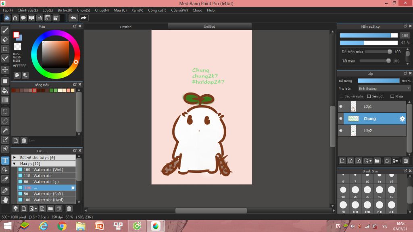This screenshot has width=413, height=232.
Task: Select the Hand tool
Action: 5,200
